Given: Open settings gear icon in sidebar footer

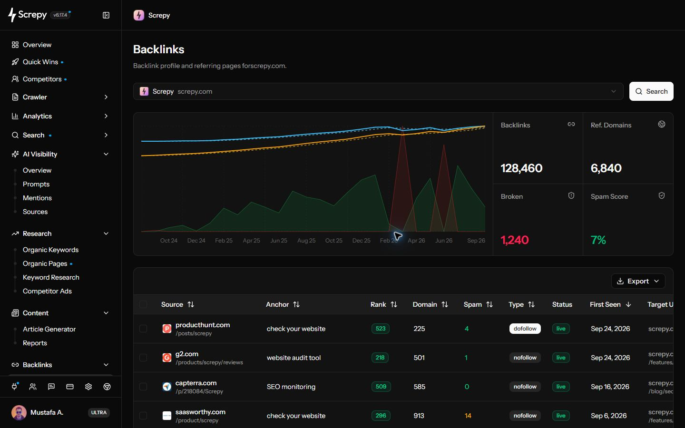Looking at the screenshot, I should 88,387.
